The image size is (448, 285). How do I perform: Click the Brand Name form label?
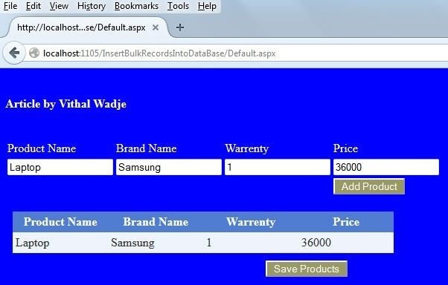[x=147, y=148]
